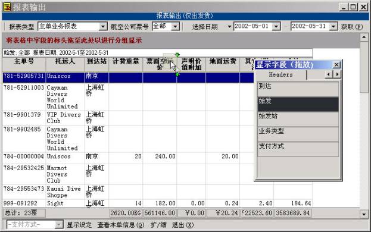This screenshot has width=371, height=232.
Task: Close the 显示字段 floating panel
Action: (336, 64)
